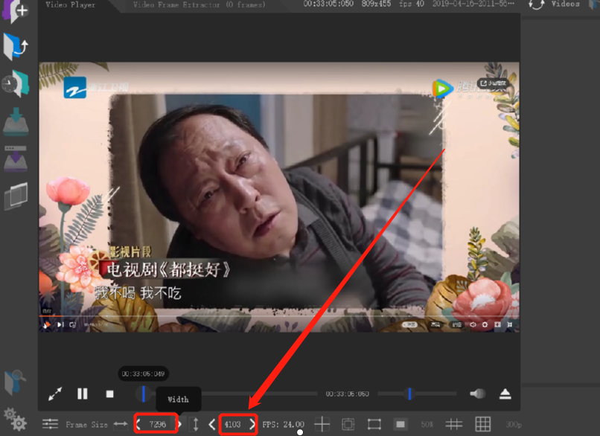The height and width of the screenshot is (436, 600).
Task: Click the timecode readout right of seek bar
Action: (348, 394)
